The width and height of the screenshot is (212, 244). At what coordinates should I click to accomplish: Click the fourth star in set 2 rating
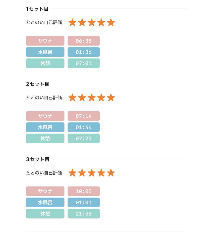point(101,98)
